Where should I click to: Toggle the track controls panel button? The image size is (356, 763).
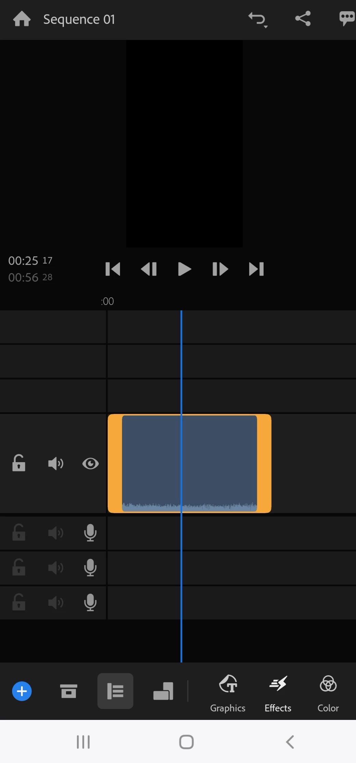coord(115,691)
